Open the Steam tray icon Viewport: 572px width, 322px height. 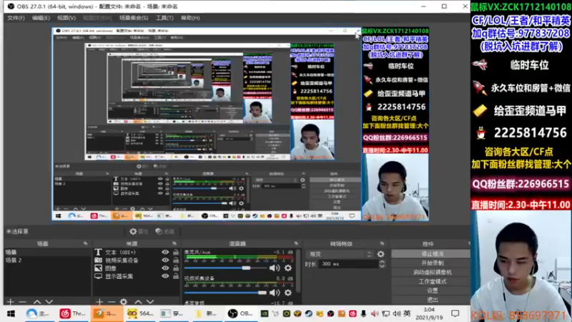pyautogui.click(x=308, y=313)
